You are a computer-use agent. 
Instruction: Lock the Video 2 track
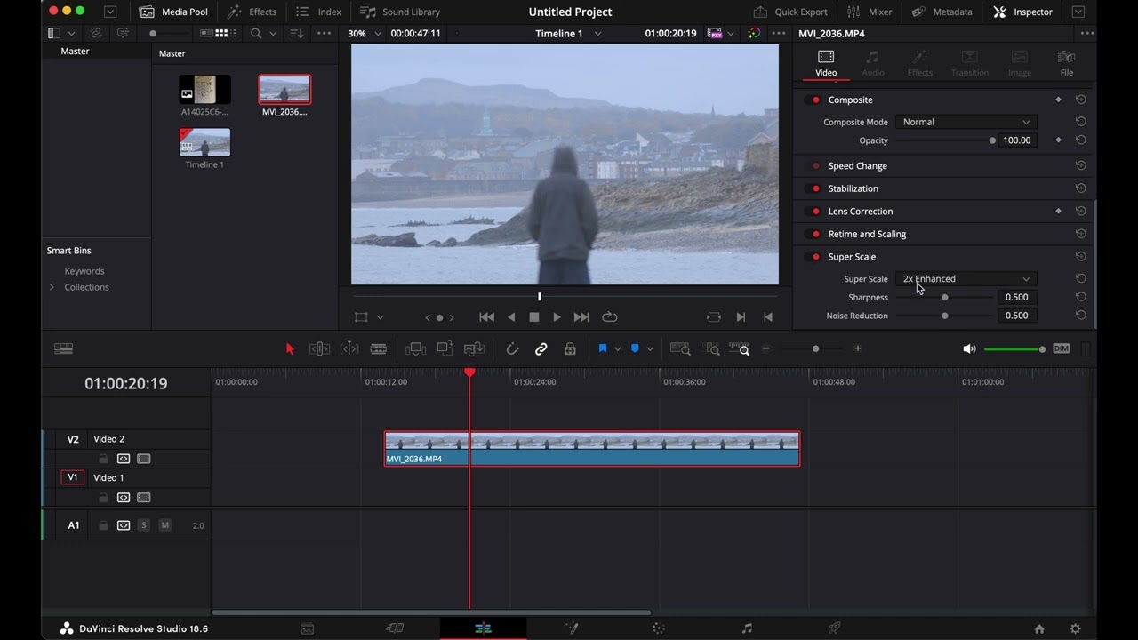coord(103,460)
